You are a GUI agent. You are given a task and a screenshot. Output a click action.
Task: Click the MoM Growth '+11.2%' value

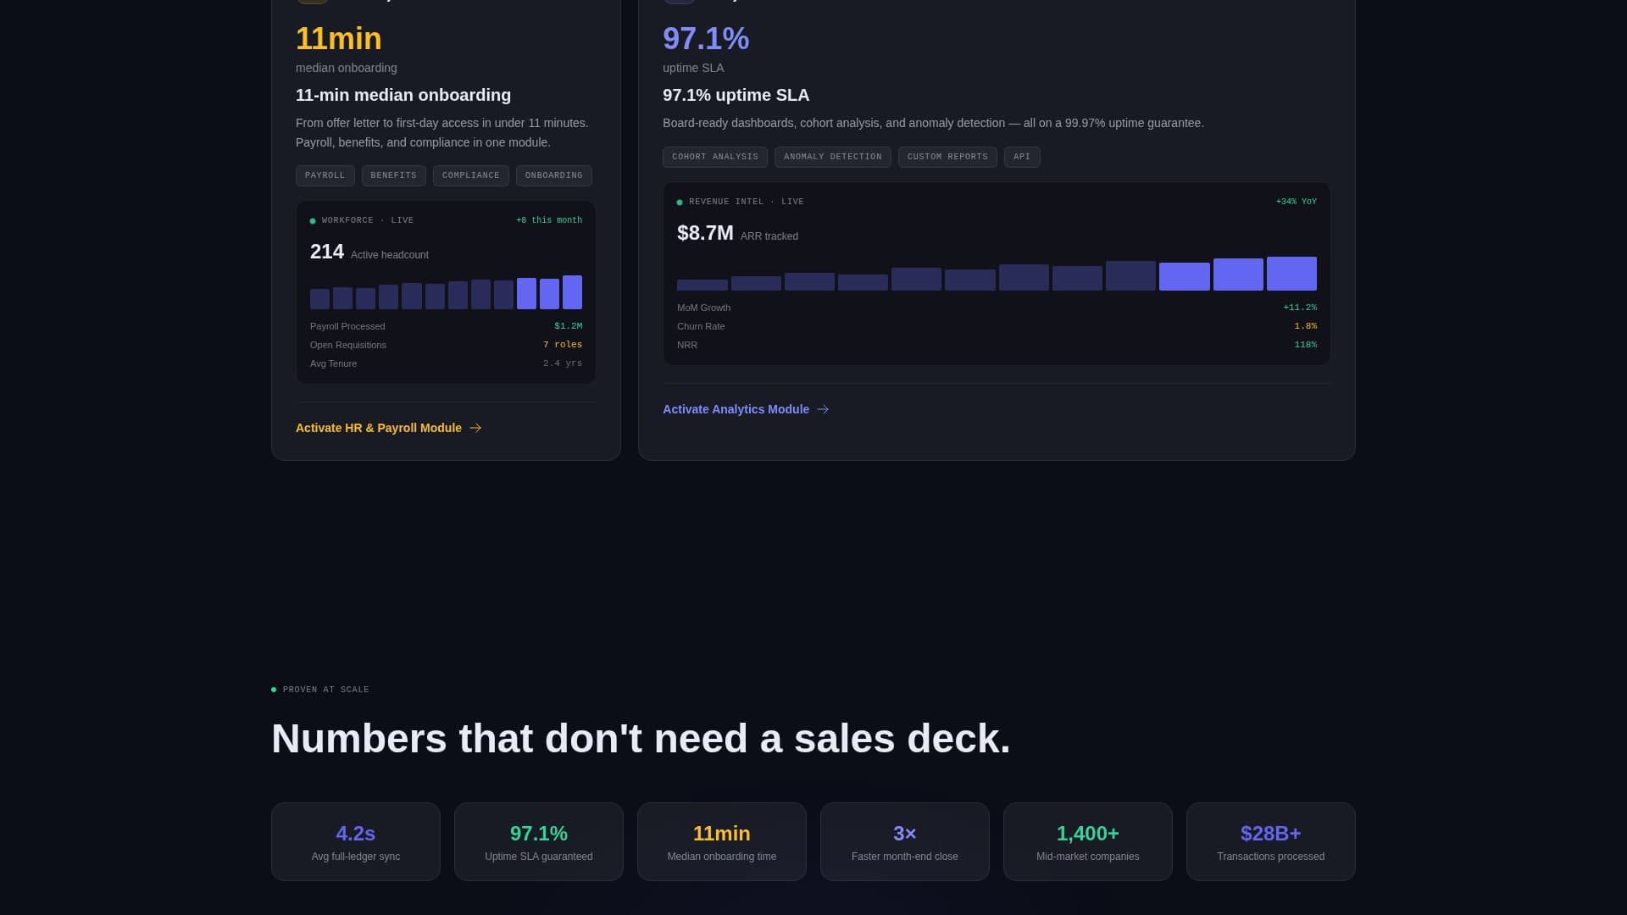tap(1300, 308)
